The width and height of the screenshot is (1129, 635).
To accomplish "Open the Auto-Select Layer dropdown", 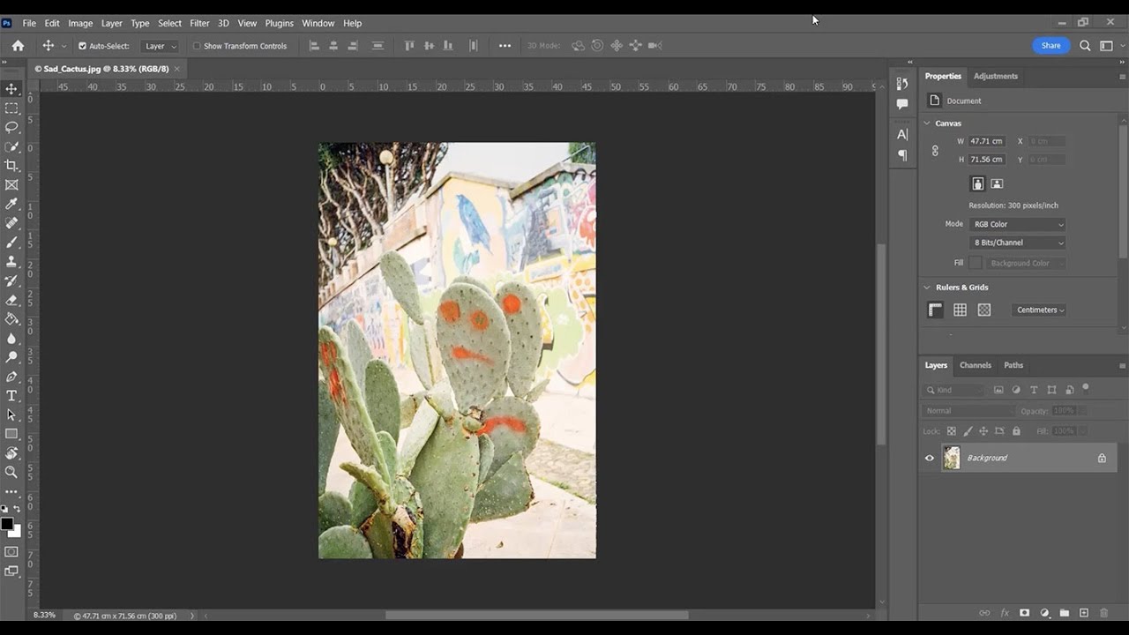I will (161, 46).
